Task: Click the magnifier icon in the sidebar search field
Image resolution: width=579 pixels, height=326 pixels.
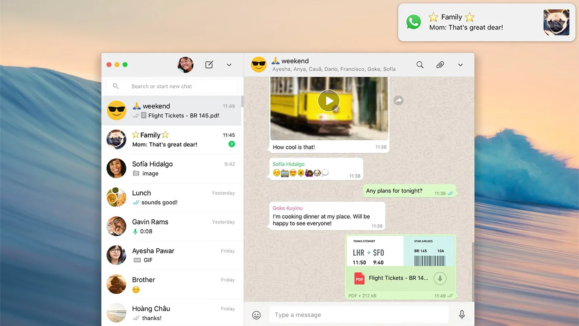Action: coord(116,86)
